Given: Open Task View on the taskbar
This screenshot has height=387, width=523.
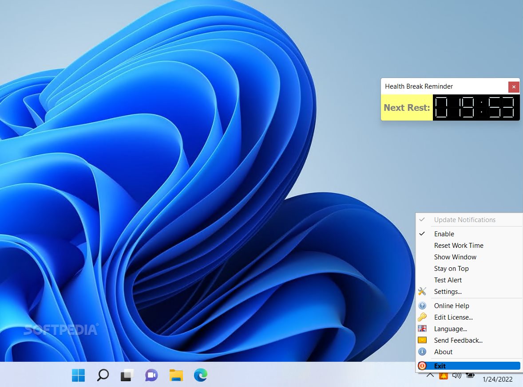Looking at the screenshot, I should coord(127,375).
